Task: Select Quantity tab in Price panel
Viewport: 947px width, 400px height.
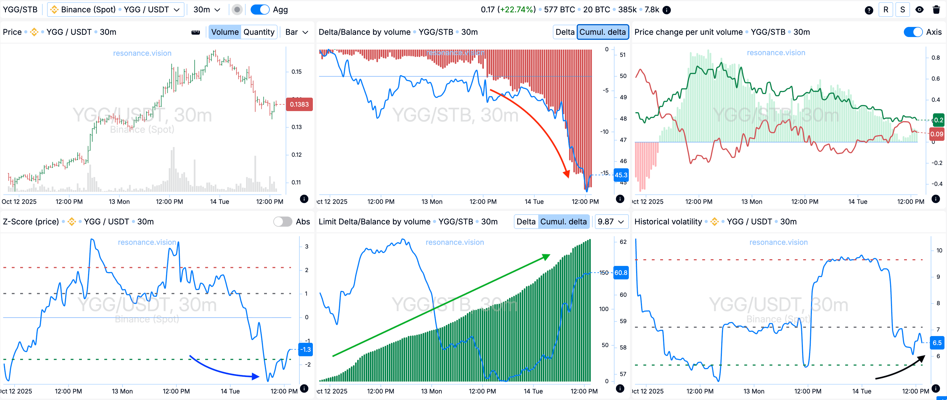Action: tap(259, 32)
